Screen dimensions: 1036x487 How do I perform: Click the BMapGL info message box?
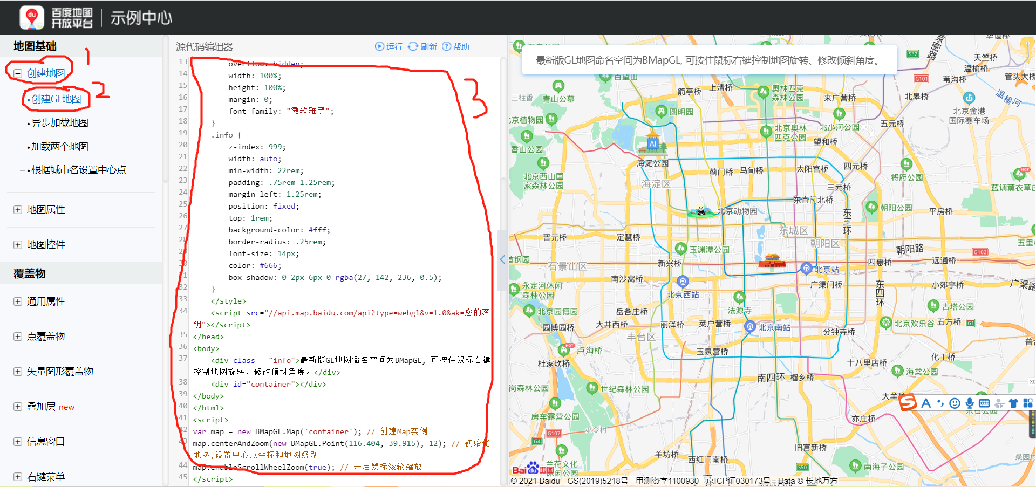709,60
